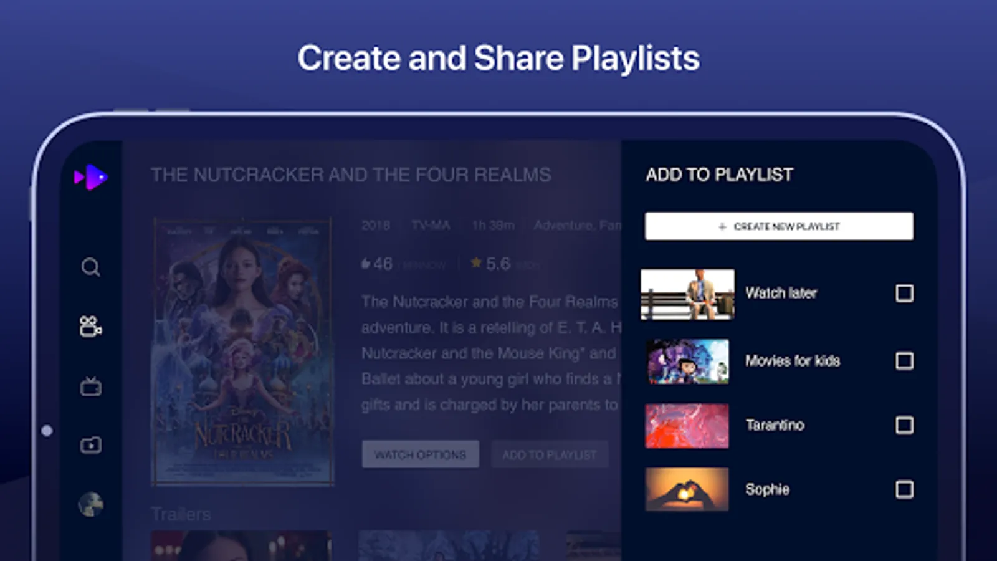The image size is (997, 561).
Task: Click the Sophie playlist name
Action: pos(767,489)
